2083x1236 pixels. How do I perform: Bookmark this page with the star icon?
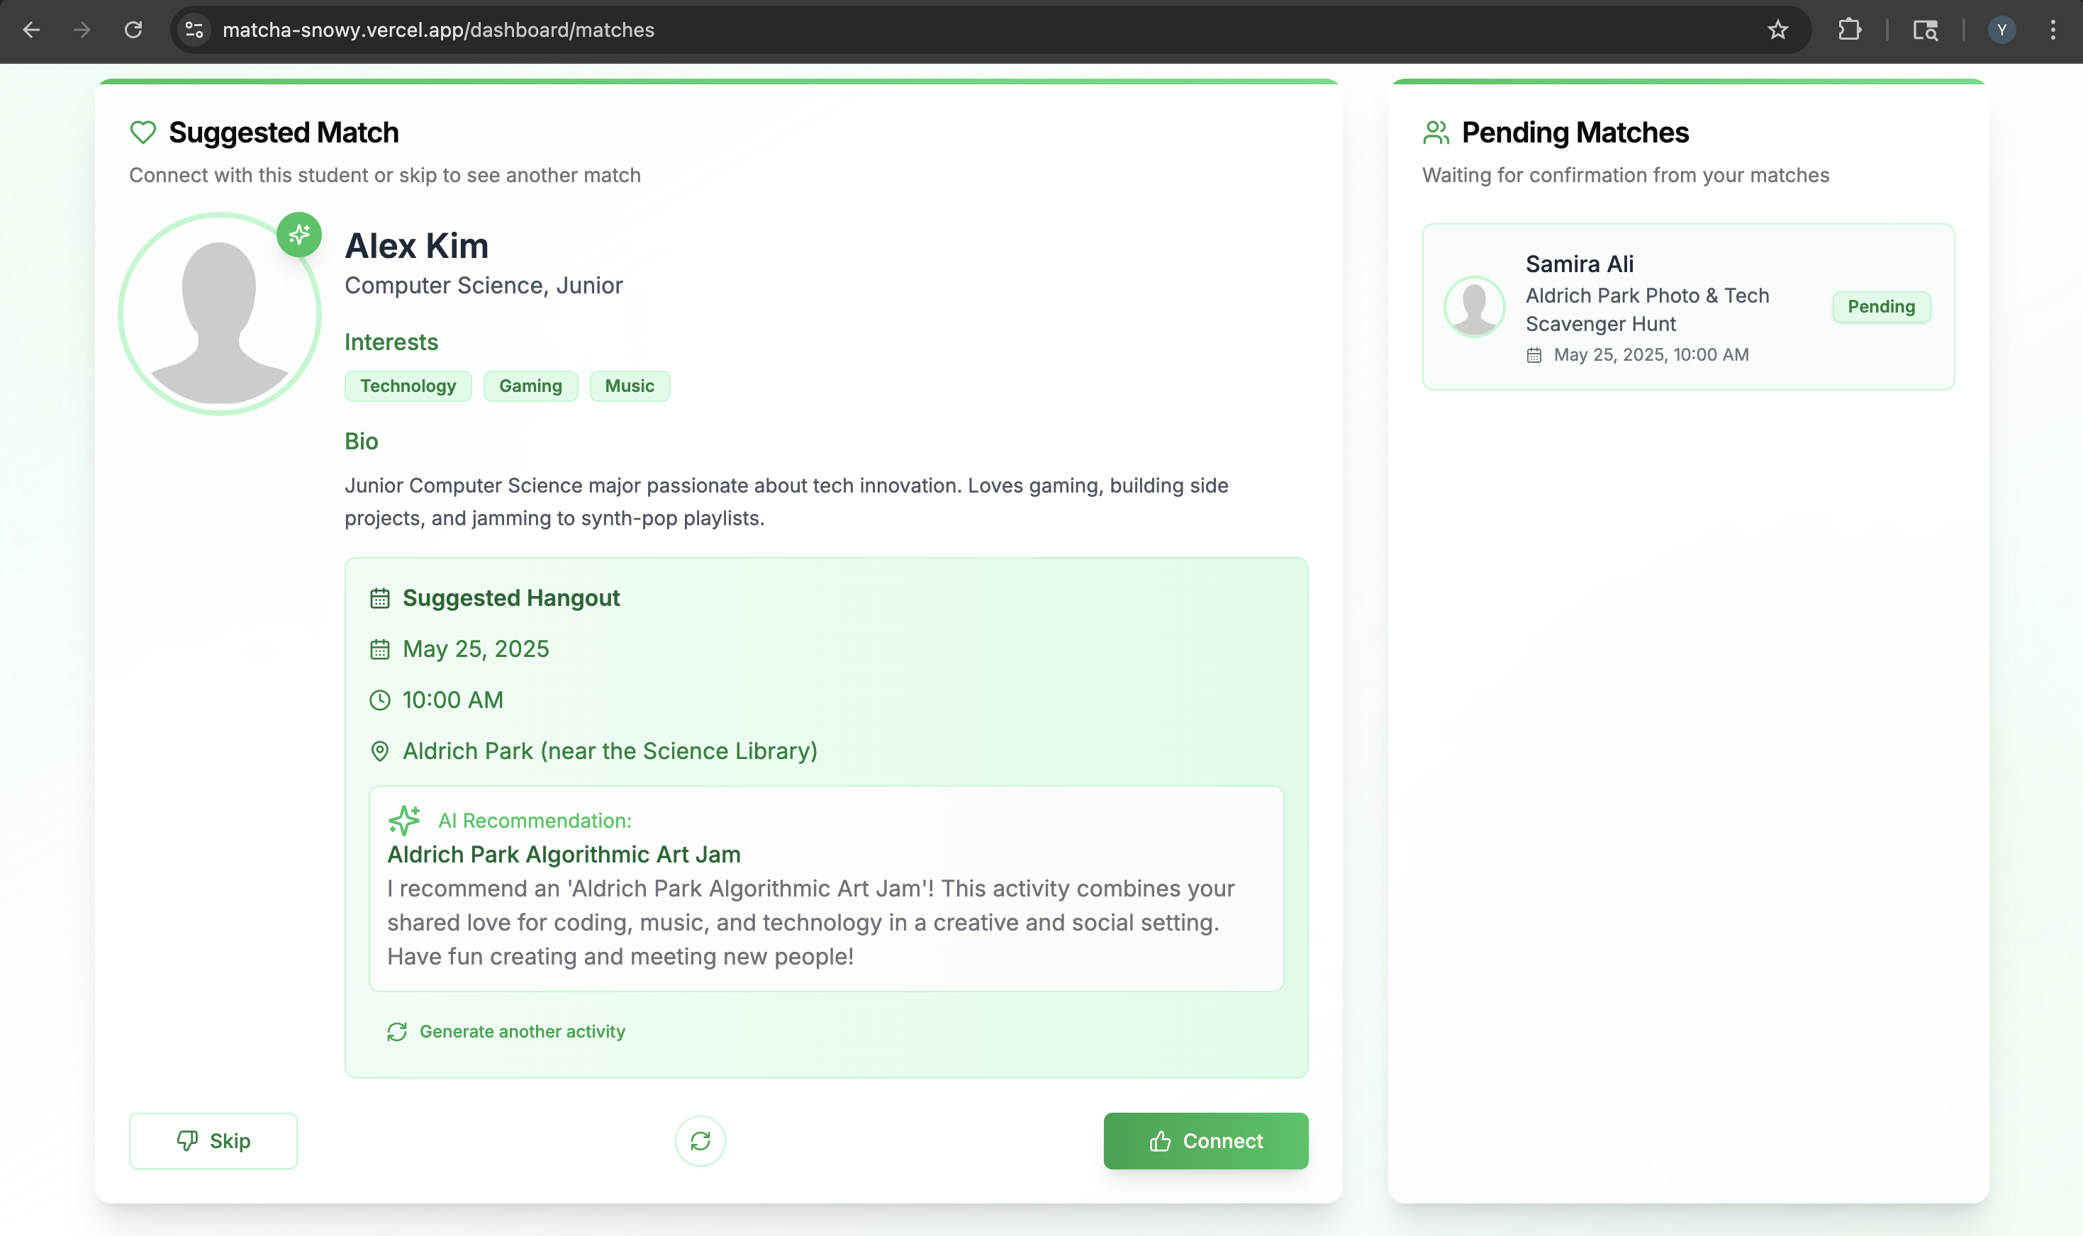[x=1777, y=30]
